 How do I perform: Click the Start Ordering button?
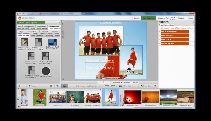click(x=148, y=18)
